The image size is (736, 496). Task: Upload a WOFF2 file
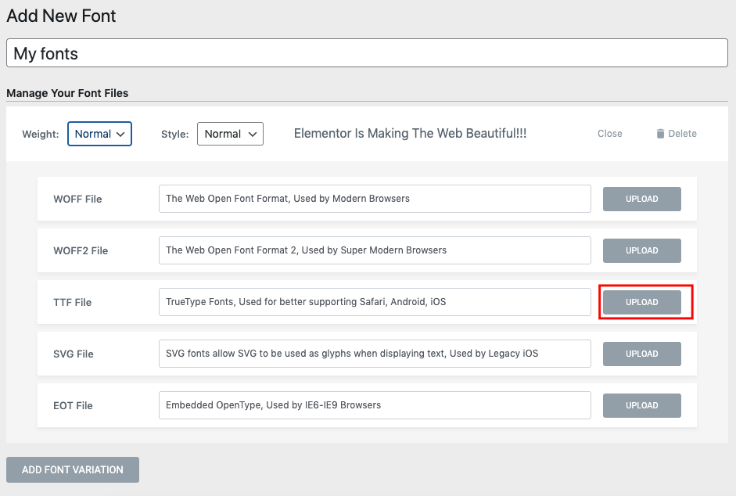click(641, 251)
